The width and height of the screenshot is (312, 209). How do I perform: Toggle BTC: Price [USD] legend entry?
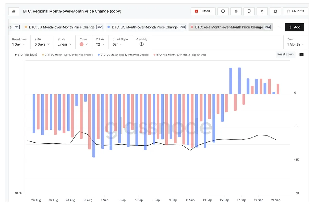coord(26,55)
